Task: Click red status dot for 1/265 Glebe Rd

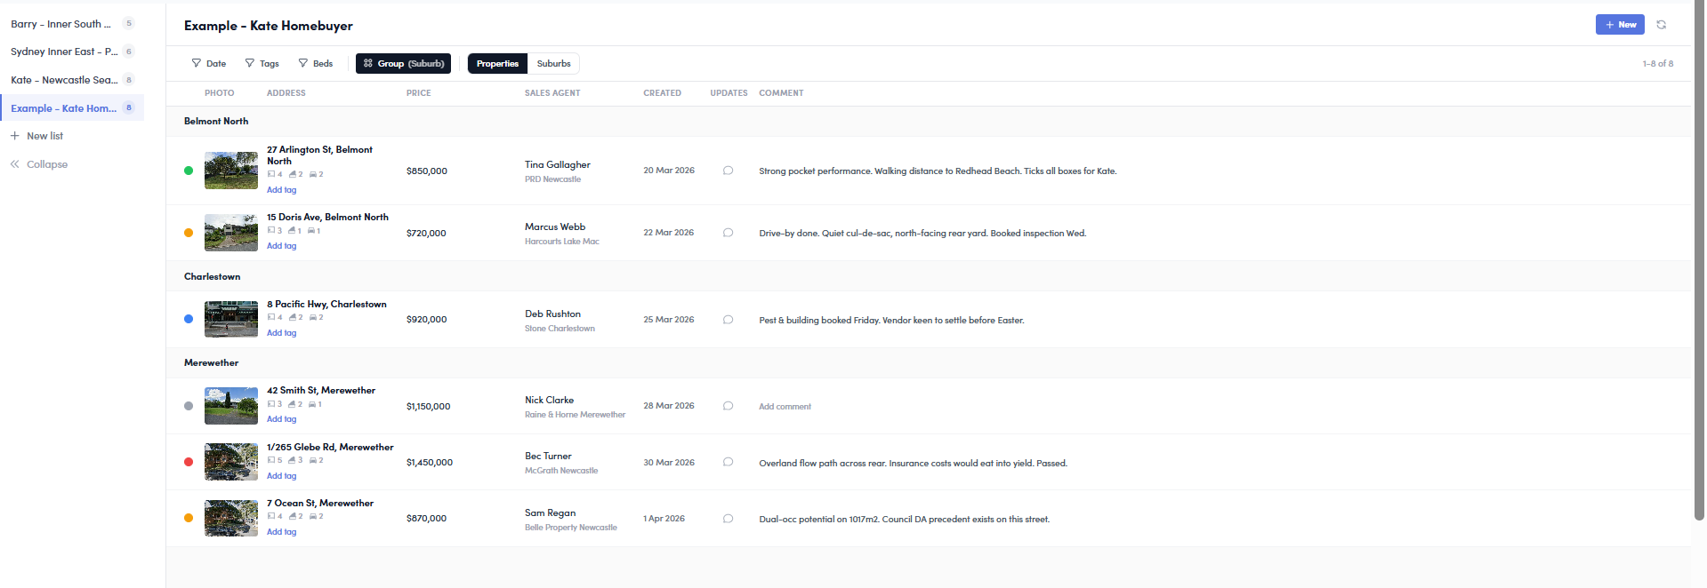Action: coord(189,462)
